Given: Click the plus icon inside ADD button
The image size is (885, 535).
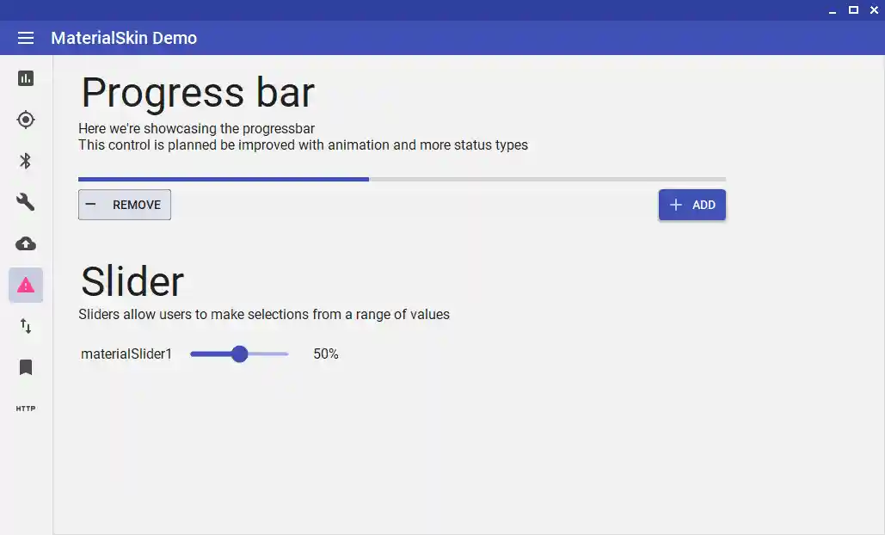Looking at the screenshot, I should [675, 205].
